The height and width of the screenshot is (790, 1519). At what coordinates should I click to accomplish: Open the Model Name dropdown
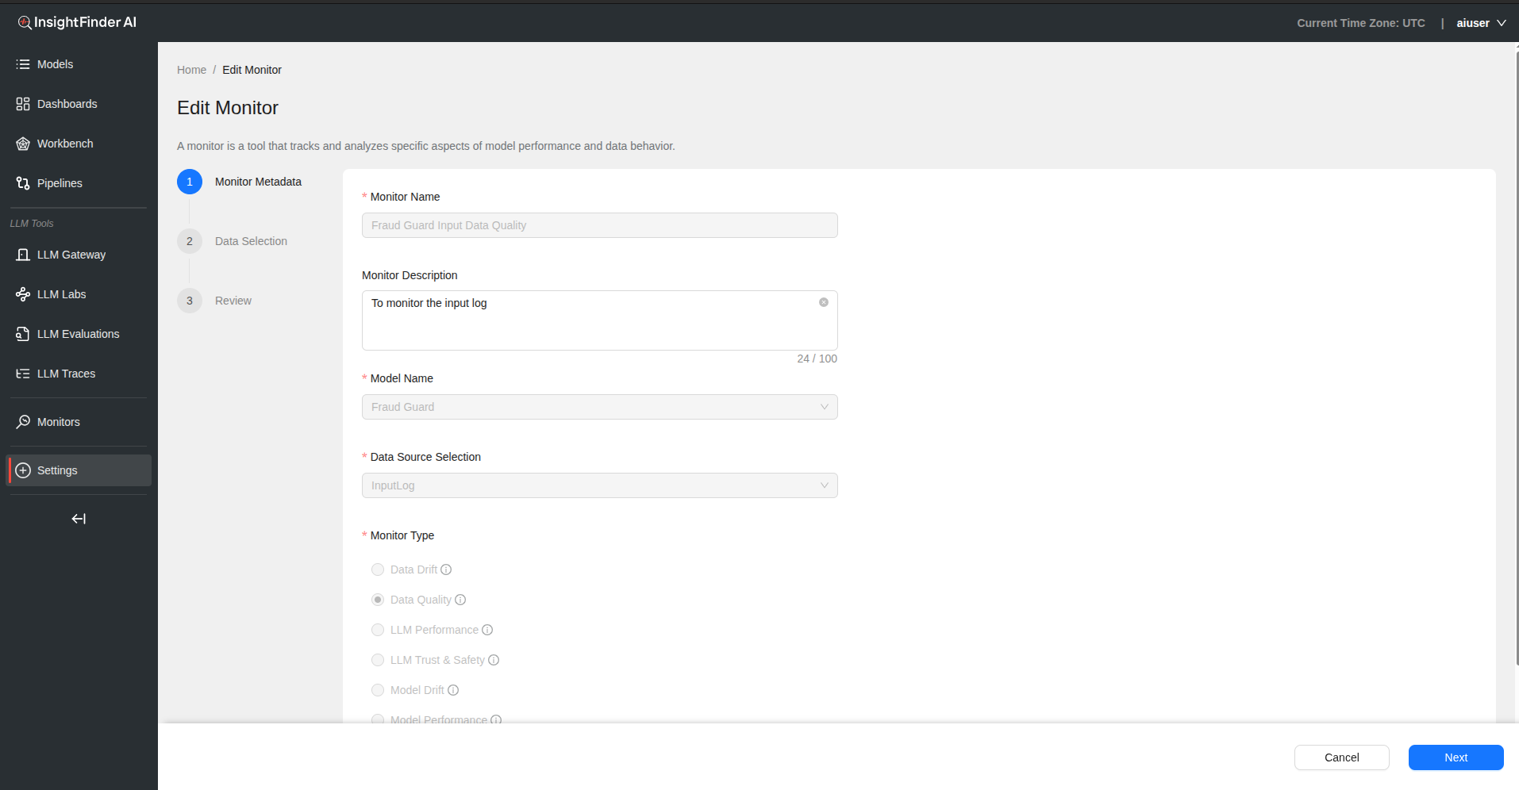[599, 407]
